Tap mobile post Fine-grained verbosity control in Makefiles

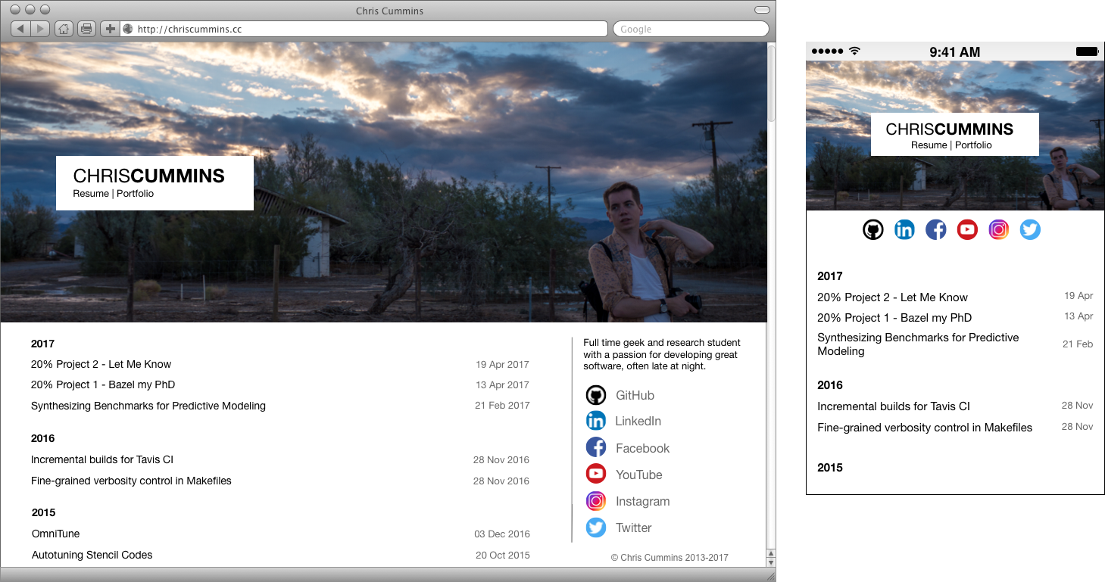click(925, 428)
